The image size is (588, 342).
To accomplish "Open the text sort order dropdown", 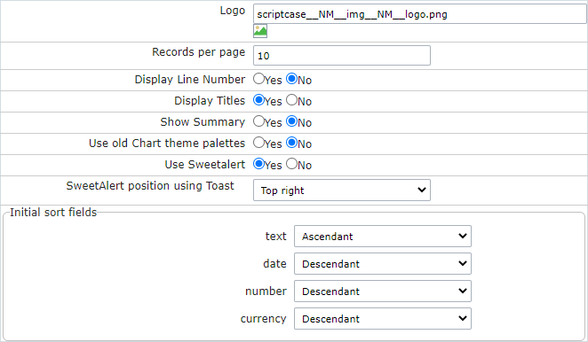I will [383, 236].
